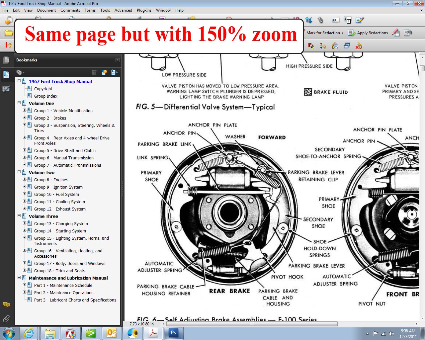Collapse the Volume One bookmark group
The image size is (425, 340).
click(x=19, y=103)
